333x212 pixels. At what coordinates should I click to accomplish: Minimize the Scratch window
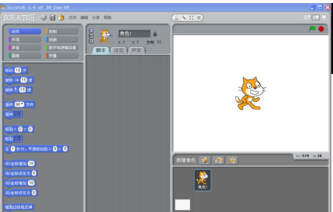tap(312, 7)
